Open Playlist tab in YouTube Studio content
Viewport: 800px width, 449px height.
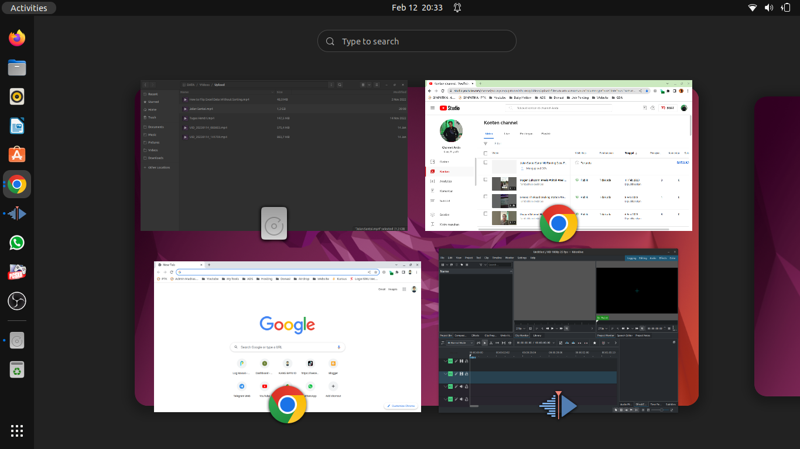coord(545,134)
